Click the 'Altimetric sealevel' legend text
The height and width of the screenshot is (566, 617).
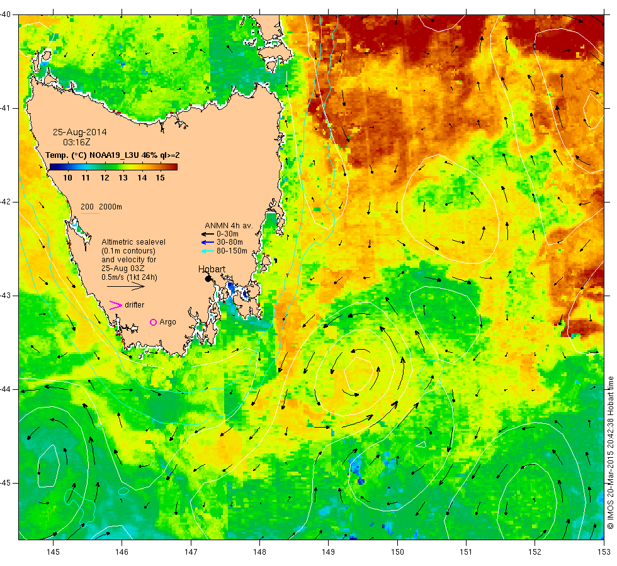pos(133,241)
